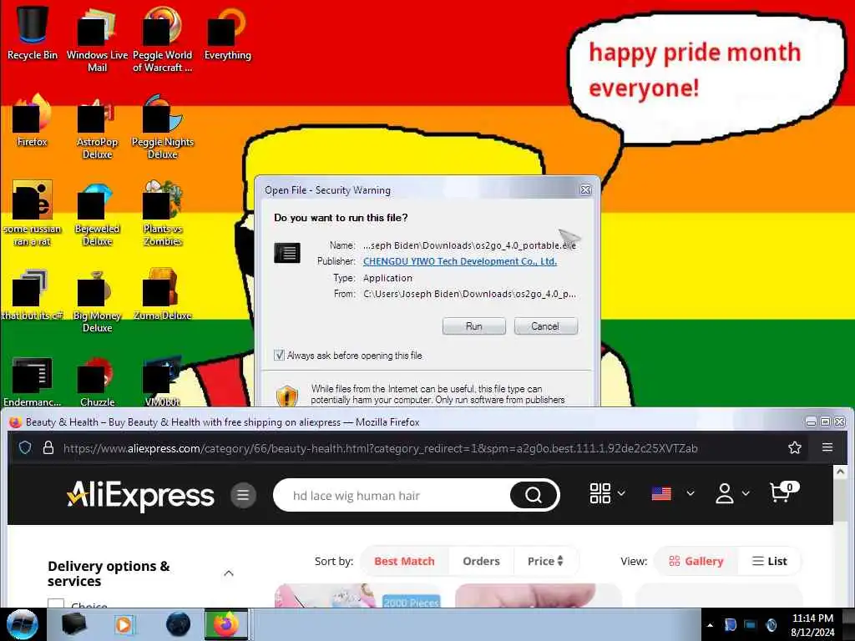
Task: Close the Security Warning dialog
Action: point(585,189)
